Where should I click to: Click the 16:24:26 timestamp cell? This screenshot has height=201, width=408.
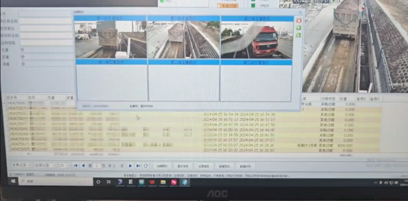point(257,145)
